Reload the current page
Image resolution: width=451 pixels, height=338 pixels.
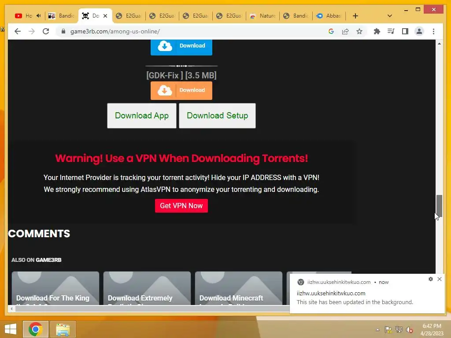click(46, 31)
